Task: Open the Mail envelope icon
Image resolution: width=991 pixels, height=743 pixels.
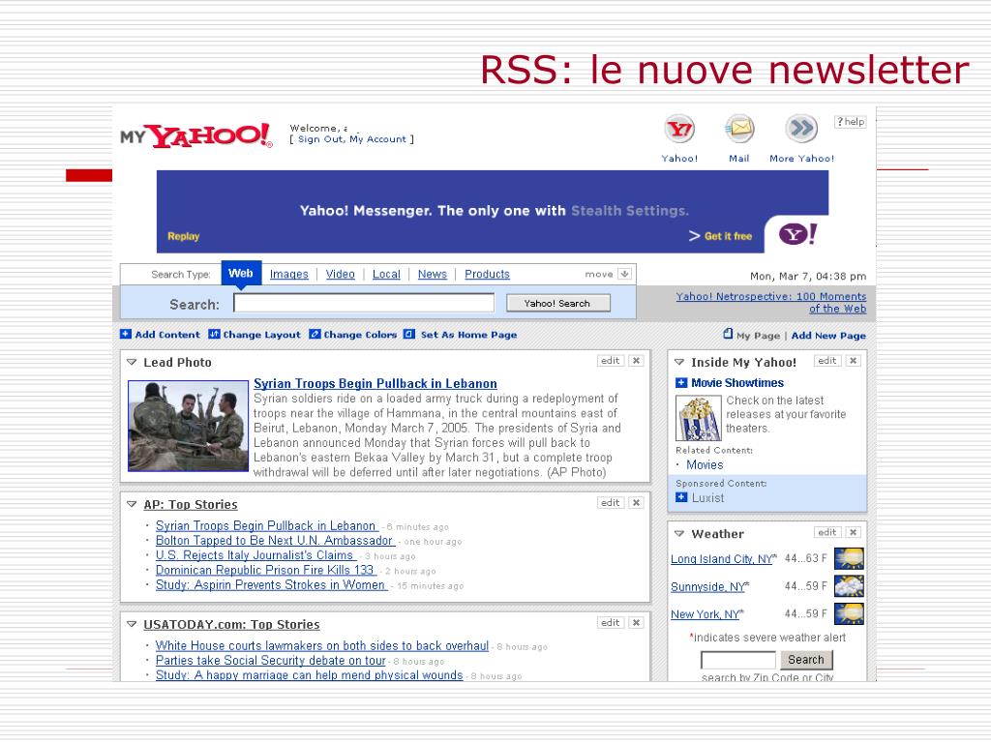Action: click(x=738, y=130)
